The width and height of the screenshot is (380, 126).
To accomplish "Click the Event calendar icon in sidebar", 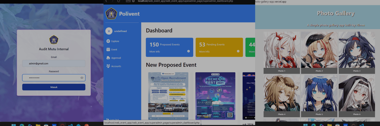I will tap(108, 50).
